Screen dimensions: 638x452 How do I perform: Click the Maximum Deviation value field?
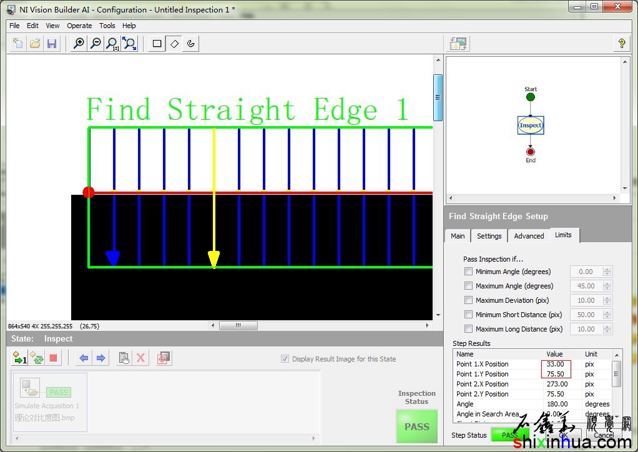click(x=586, y=300)
